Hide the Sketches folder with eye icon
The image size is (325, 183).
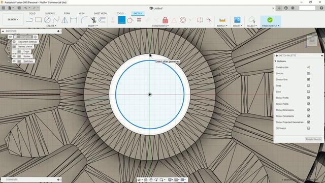point(14,61)
